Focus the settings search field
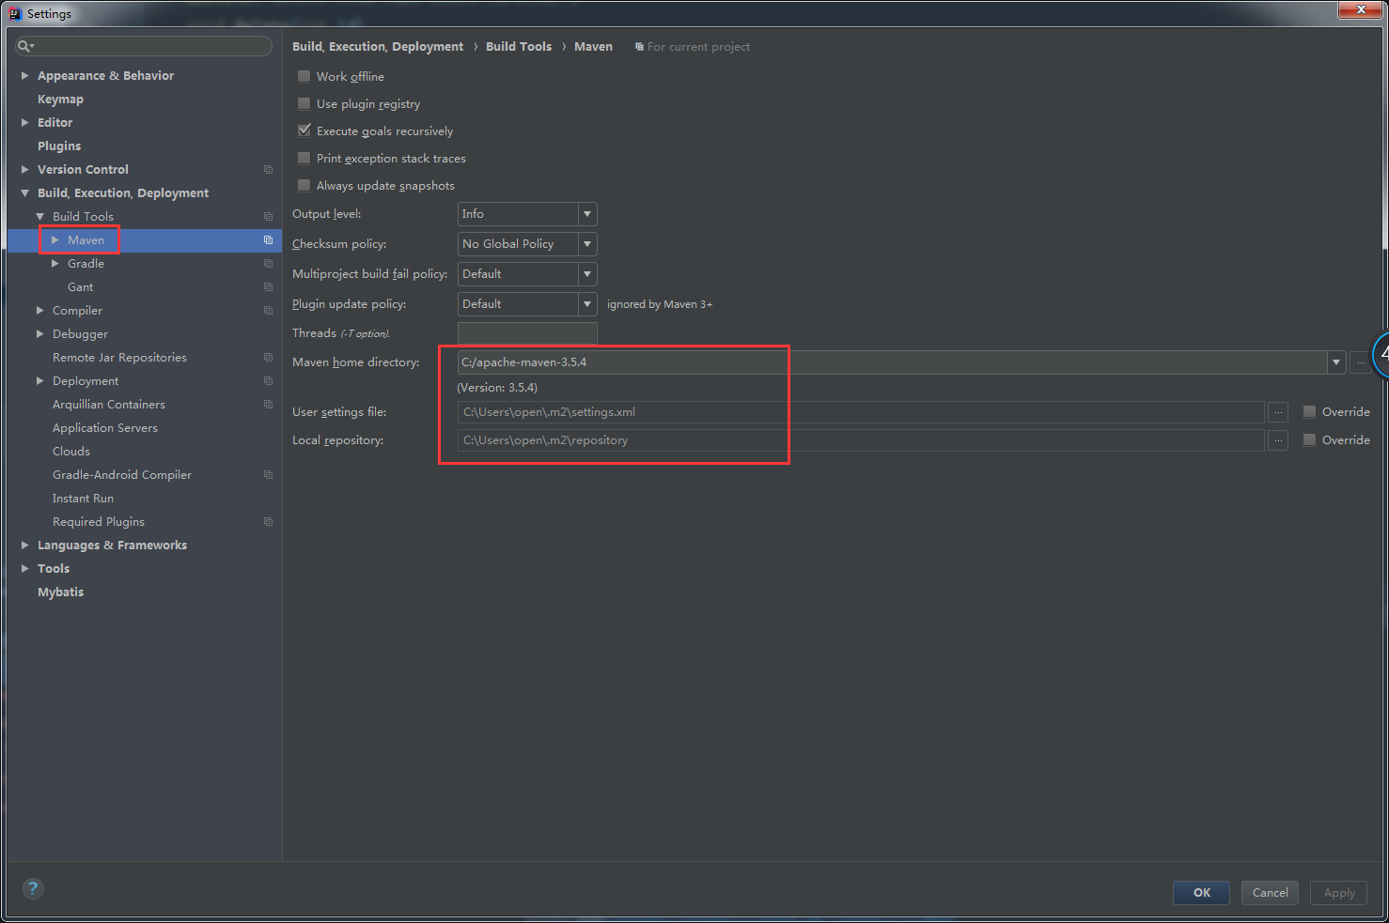Screen dimensions: 1389x923 click(144, 46)
